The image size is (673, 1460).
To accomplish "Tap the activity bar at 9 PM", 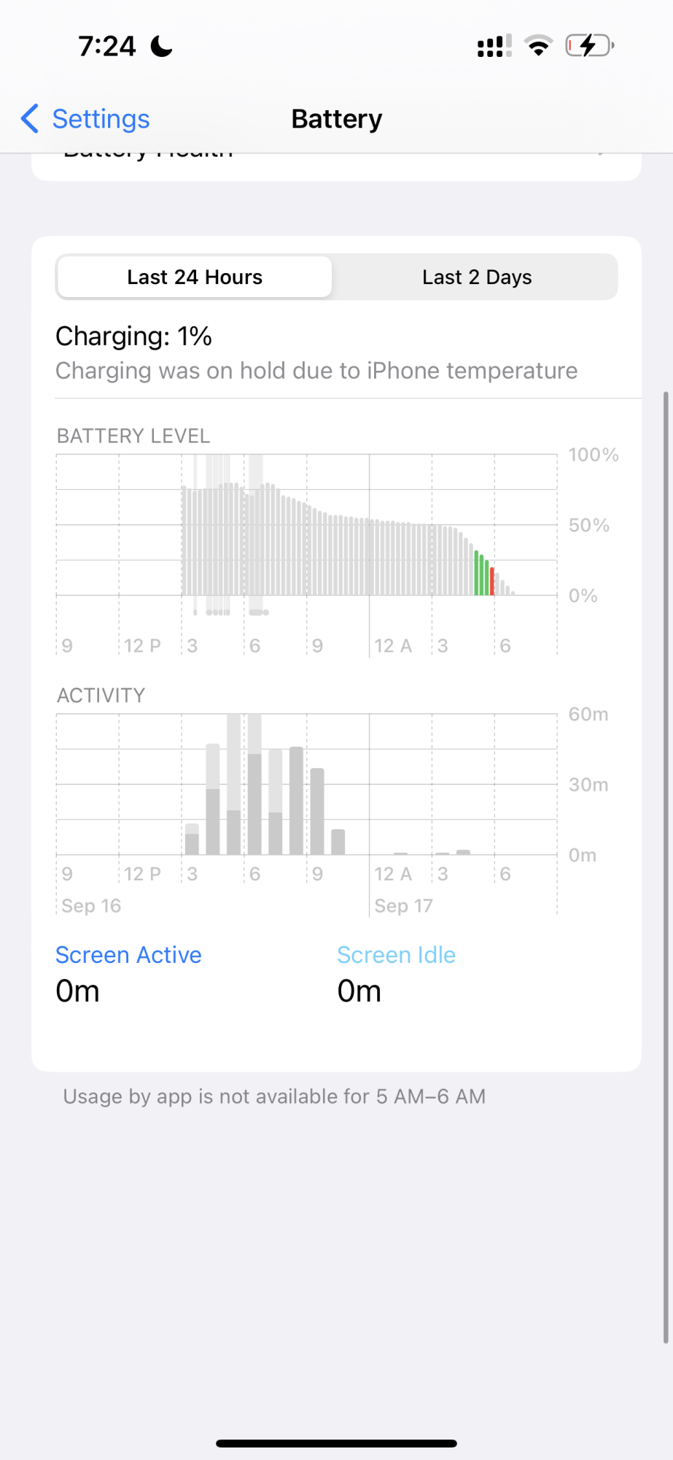I will point(317,810).
